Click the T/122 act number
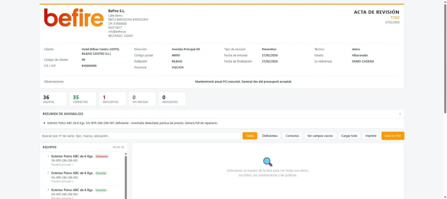 point(395,18)
